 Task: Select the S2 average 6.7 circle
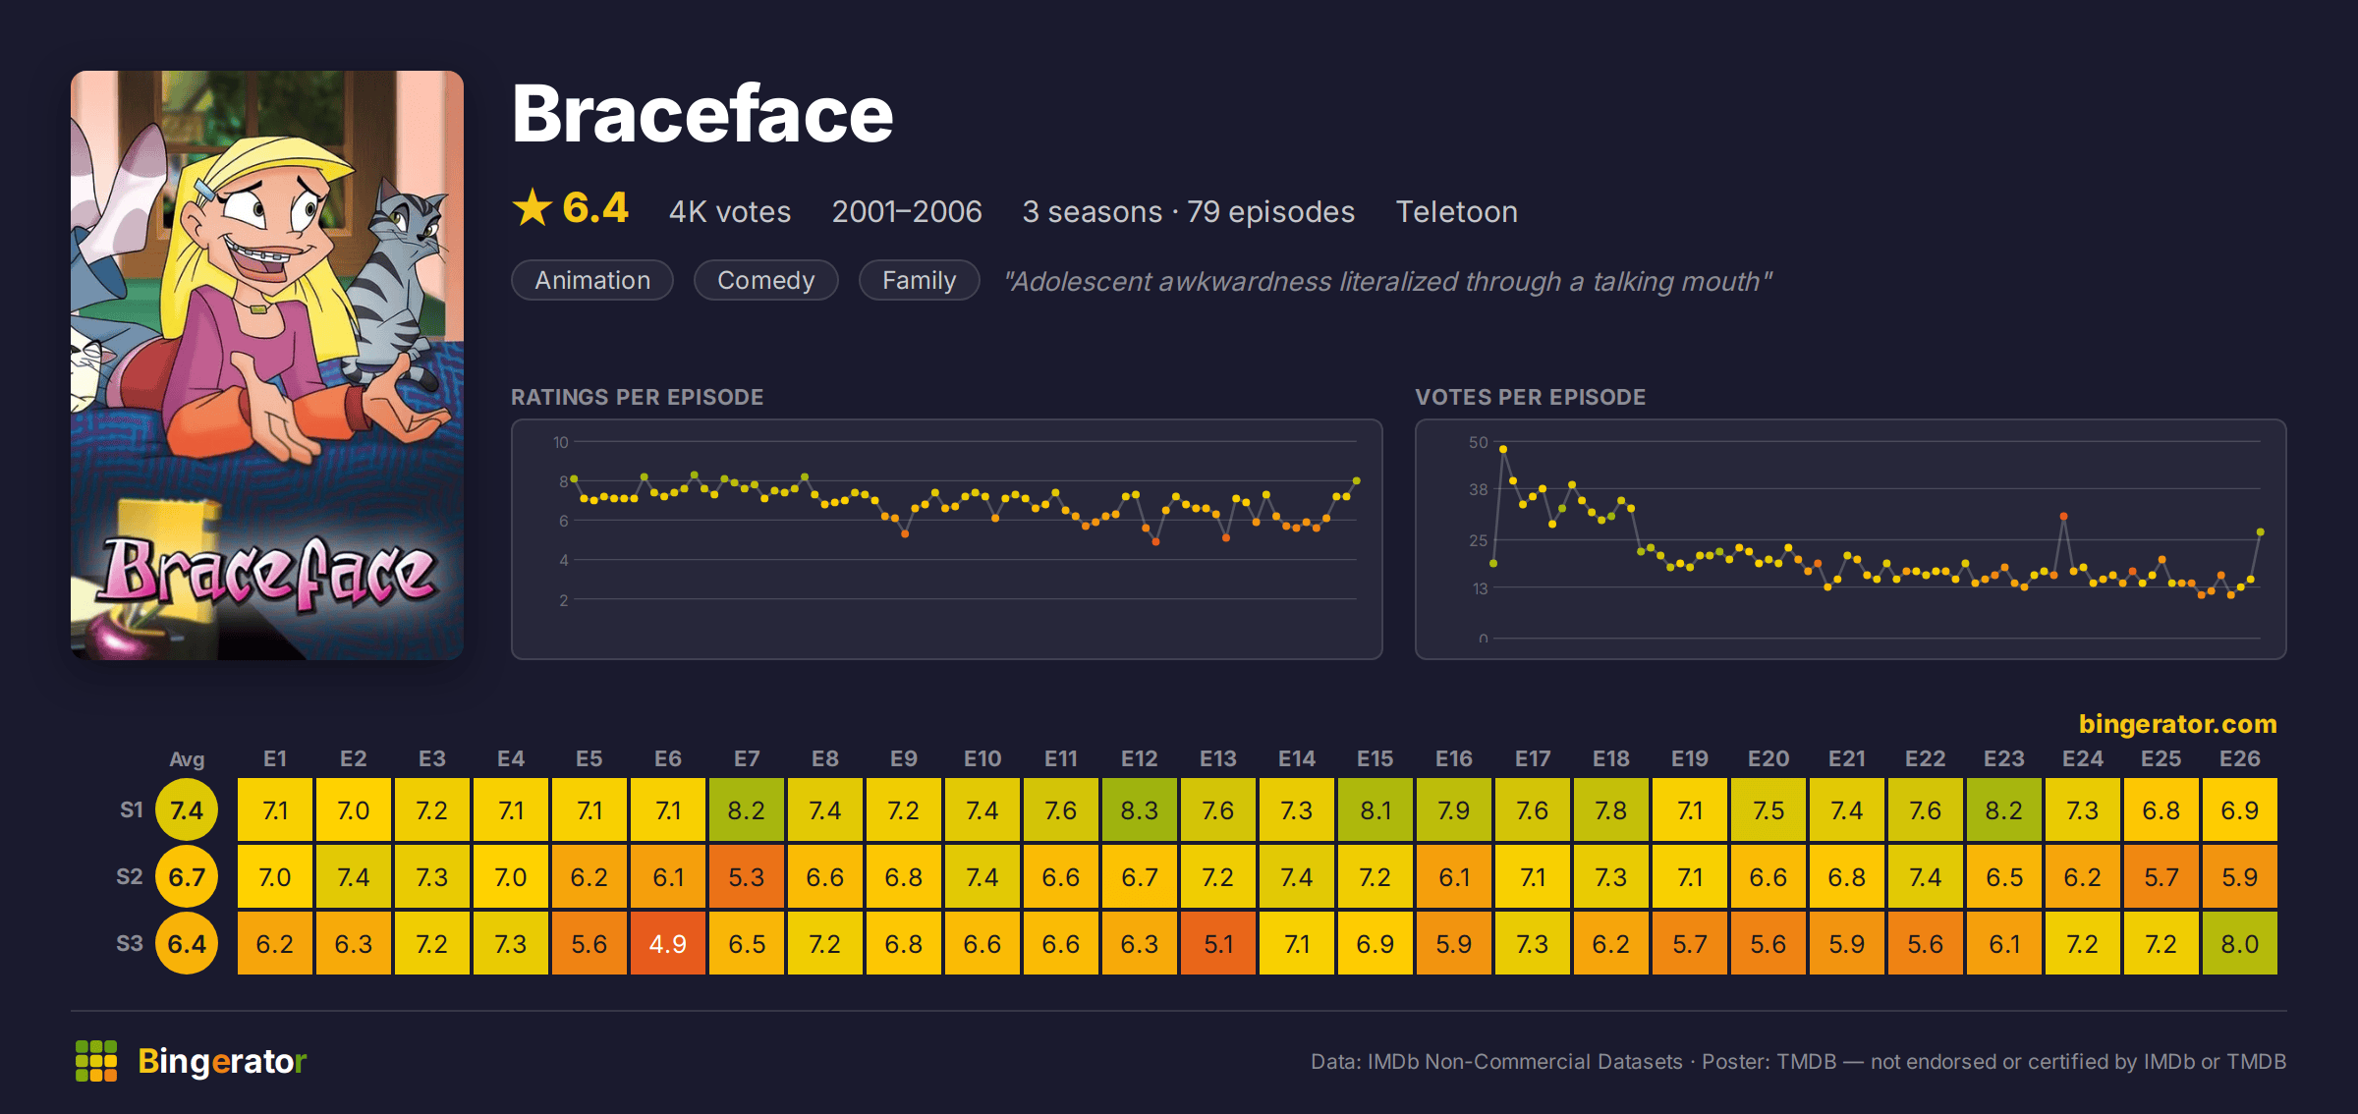point(187,877)
